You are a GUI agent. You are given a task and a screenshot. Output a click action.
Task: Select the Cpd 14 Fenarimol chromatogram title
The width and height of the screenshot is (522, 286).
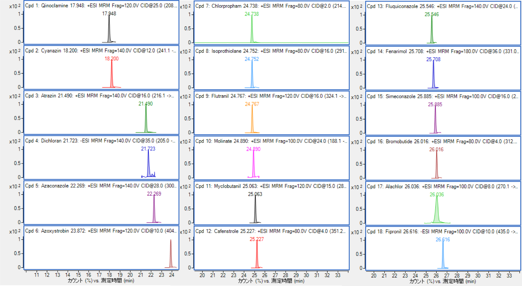443,51
